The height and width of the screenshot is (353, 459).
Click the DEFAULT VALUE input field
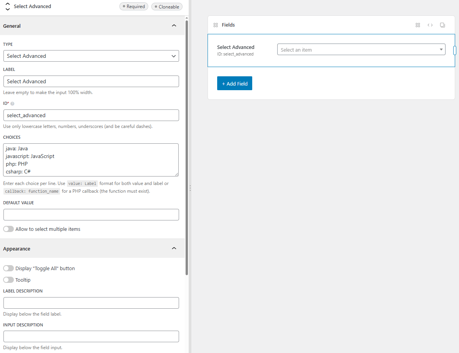tap(91, 215)
